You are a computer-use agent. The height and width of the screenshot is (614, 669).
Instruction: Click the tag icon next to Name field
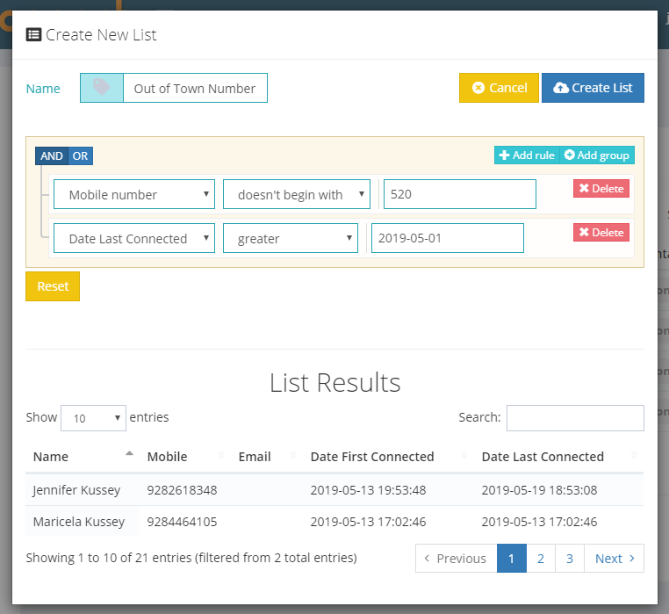[x=102, y=88]
